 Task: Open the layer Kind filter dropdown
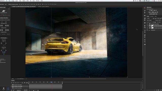pyautogui.click(x=150, y=18)
